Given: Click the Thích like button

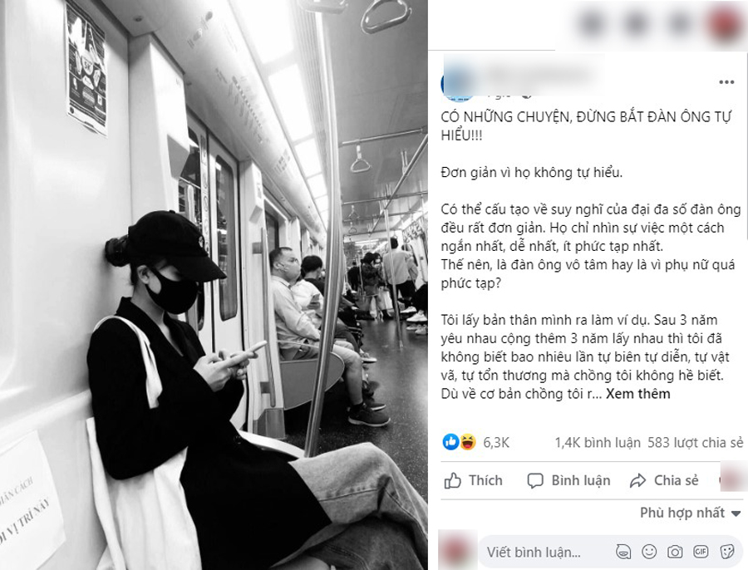Looking at the screenshot, I should pyautogui.click(x=473, y=480).
